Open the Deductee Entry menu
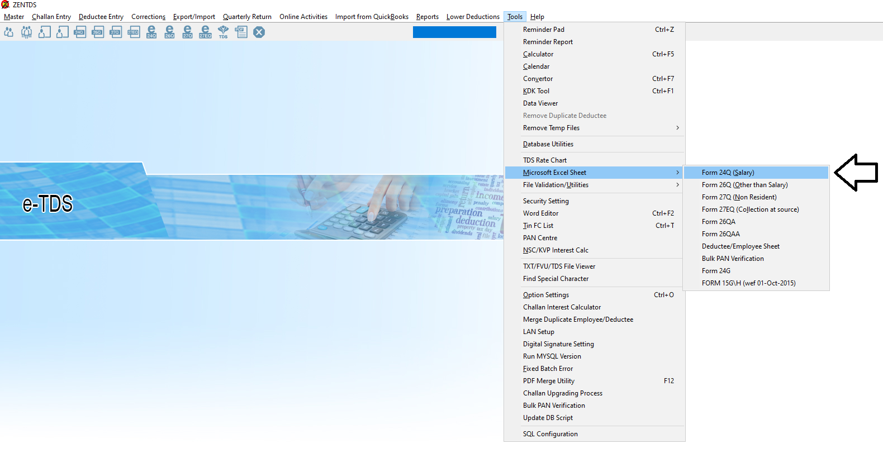This screenshot has height=453, width=883. (x=101, y=17)
